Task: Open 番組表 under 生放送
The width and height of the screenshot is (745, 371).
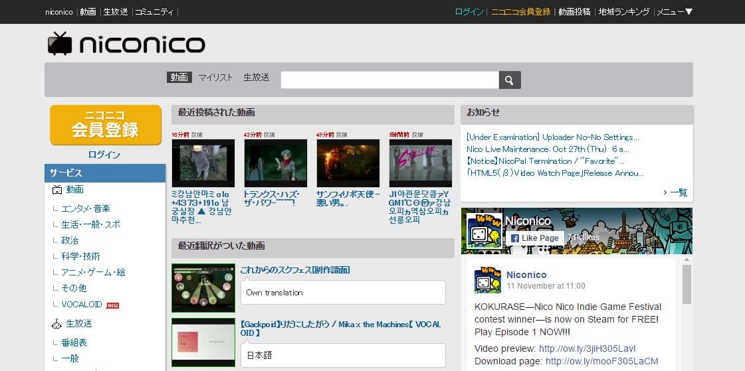Action: point(74,342)
